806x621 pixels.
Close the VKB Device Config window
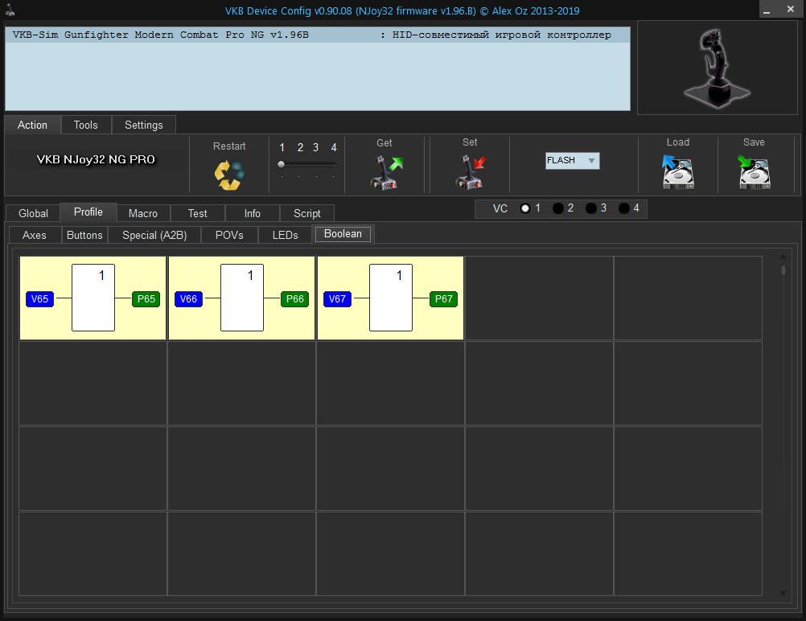point(791,9)
